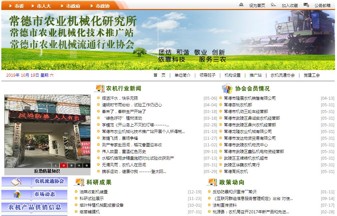Click the 农机行业新闻 section icon
337x216 pixels.
click(x=99, y=88)
